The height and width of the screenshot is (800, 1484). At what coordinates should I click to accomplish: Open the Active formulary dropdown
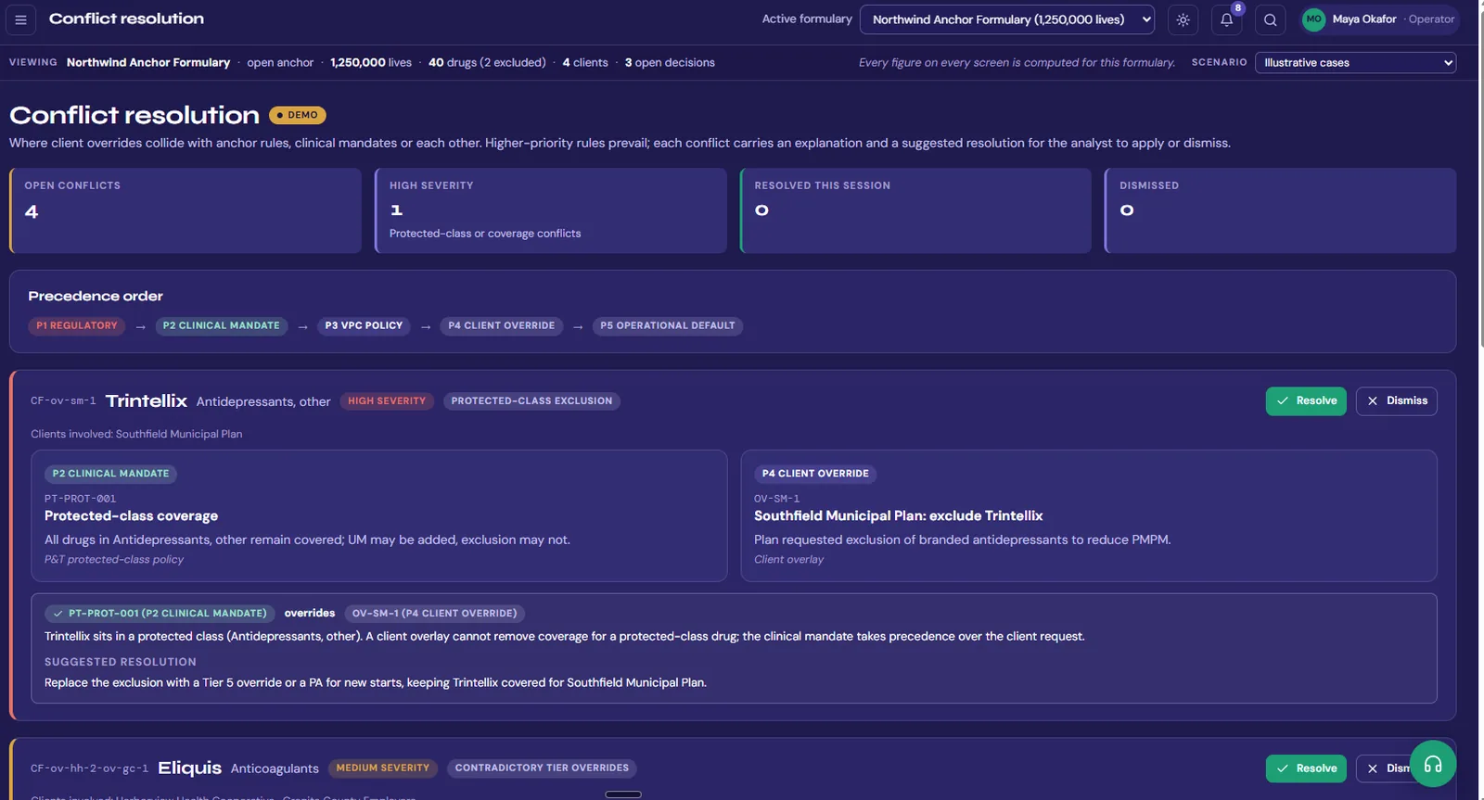(x=1006, y=19)
